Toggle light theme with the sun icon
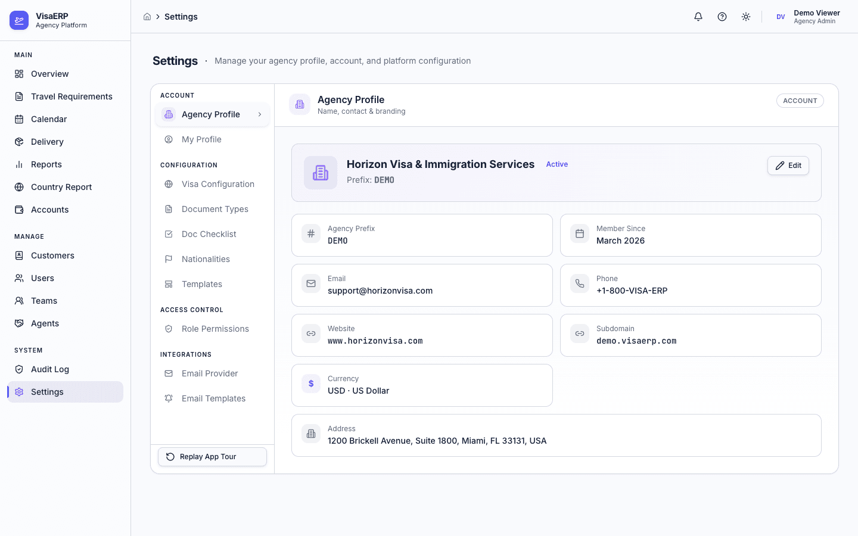Image resolution: width=858 pixels, height=536 pixels. 745,17
